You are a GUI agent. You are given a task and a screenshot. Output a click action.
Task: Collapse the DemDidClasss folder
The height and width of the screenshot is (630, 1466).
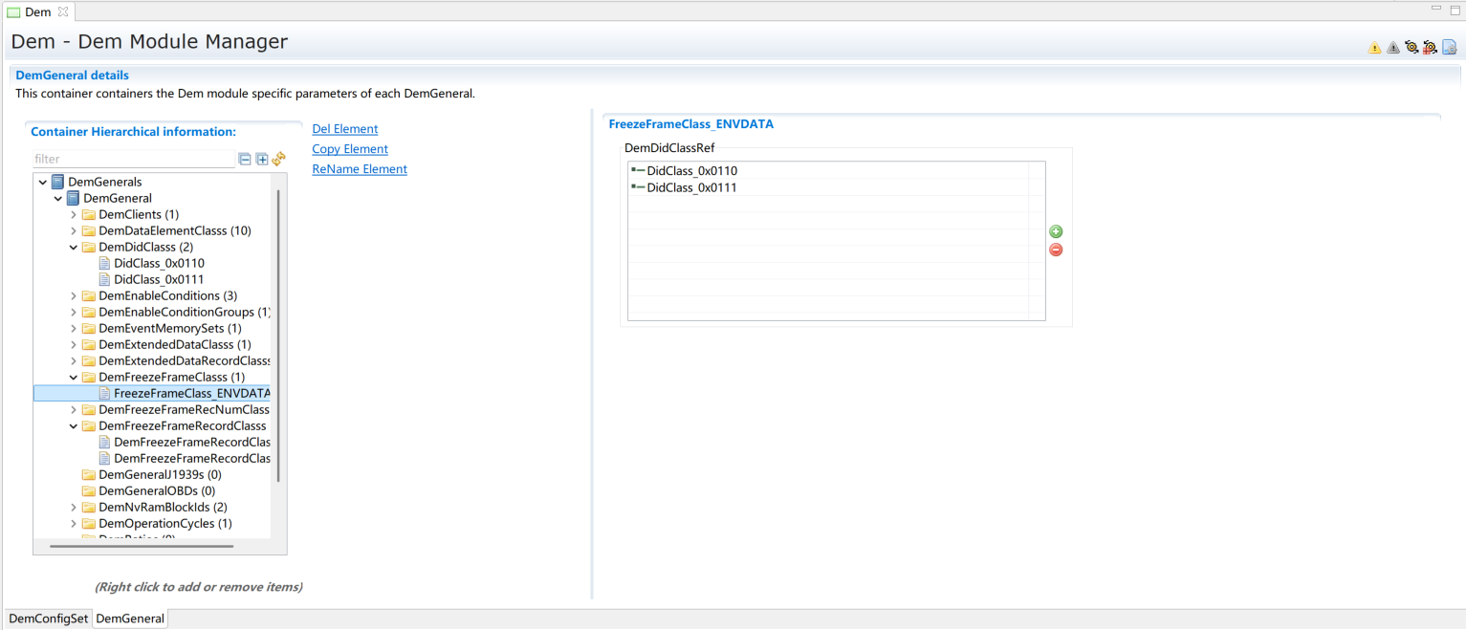(x=74, y=248)
